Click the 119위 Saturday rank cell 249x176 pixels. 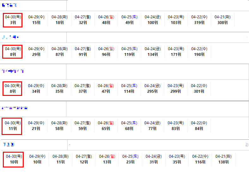click(x=129, y=52)
